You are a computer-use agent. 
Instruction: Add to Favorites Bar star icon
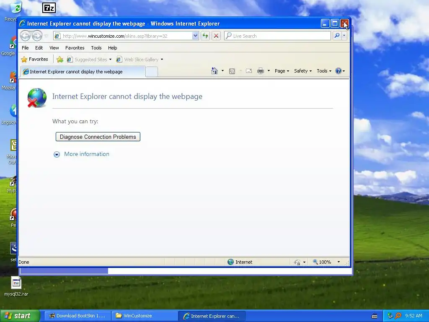coord(59,59)
